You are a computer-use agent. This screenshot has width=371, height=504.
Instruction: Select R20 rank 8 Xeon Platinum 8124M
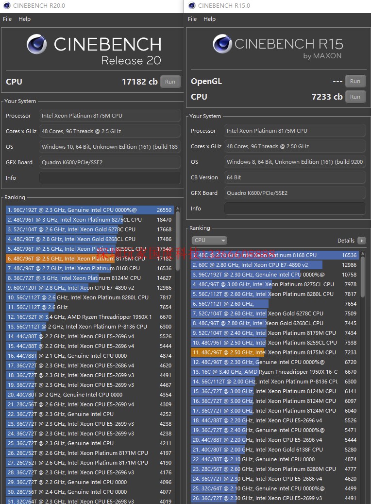[90, 278]
